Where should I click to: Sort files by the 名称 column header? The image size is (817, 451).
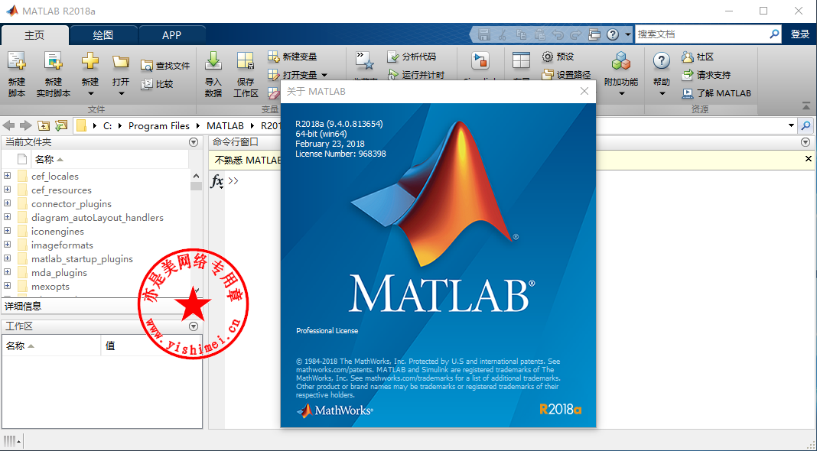tap(110, 159)
